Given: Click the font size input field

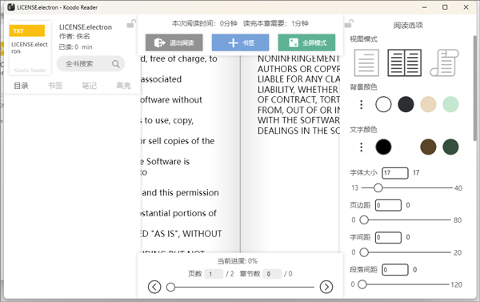Looking at the screenshot, I should tap(395, 173).
